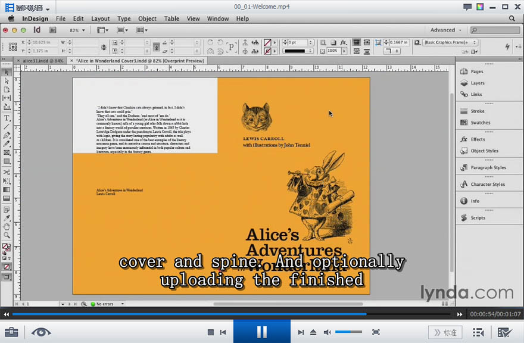Select the Pencil tool
Viewport: 524px width, 343px height.
click(7, 144)
